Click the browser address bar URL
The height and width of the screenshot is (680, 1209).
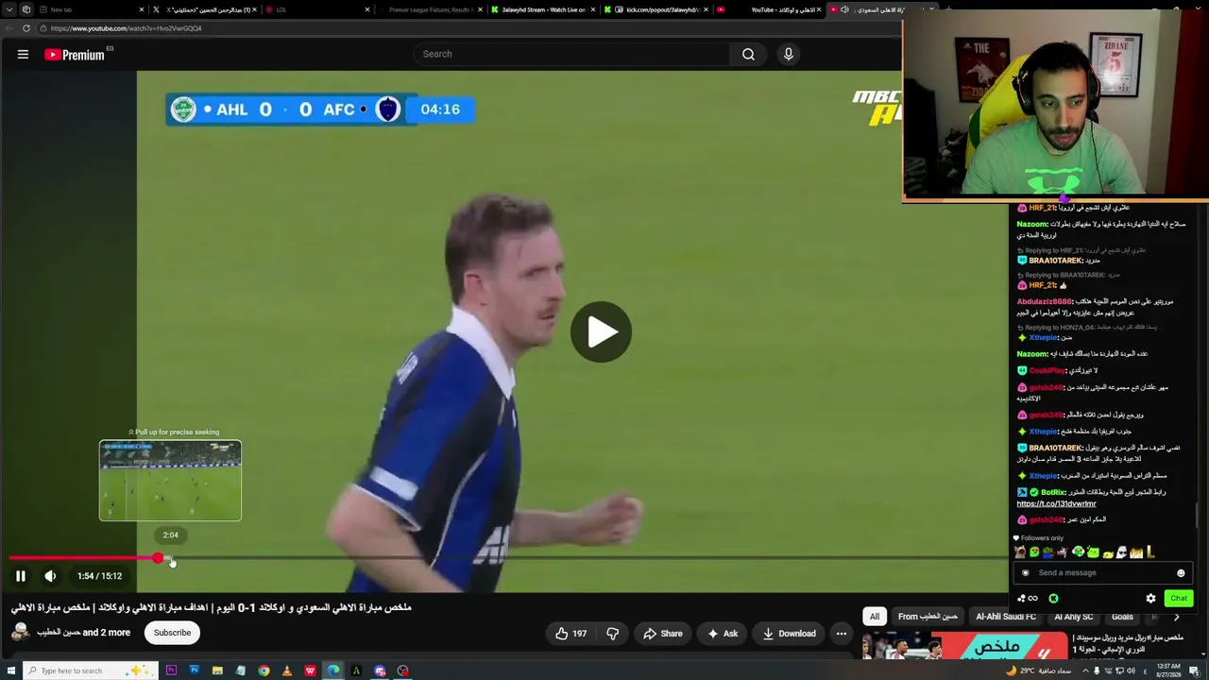click(127, 28)
